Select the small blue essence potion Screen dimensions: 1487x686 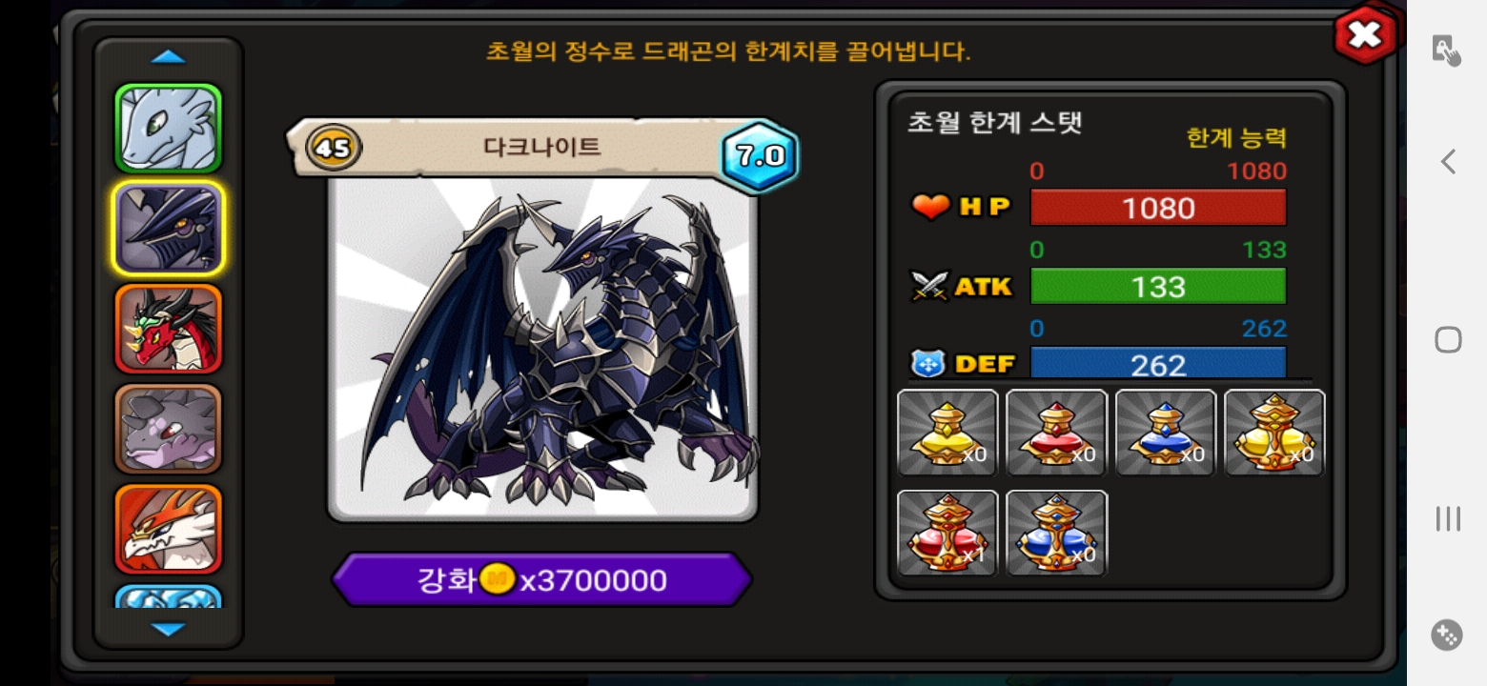click(x=1165, y=433)
